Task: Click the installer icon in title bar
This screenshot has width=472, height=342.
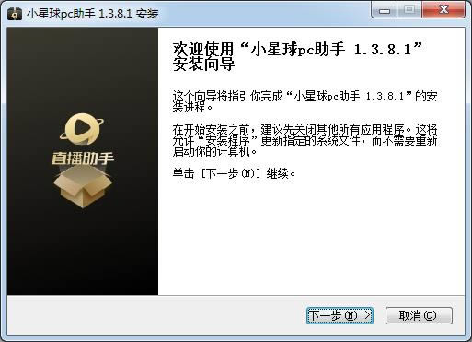Action: click(15, 14)
